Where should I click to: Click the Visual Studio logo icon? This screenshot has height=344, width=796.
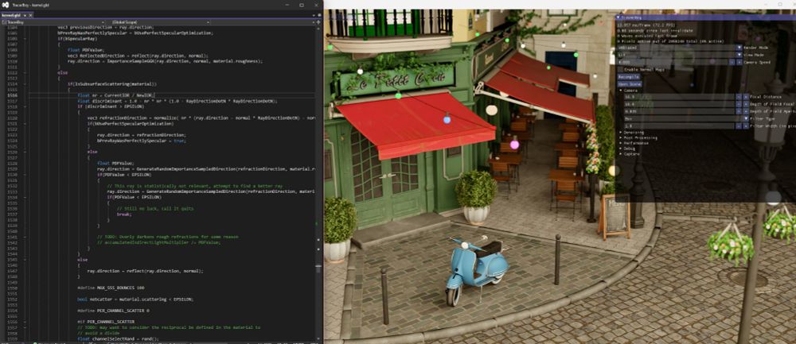(x=5, y=5)
